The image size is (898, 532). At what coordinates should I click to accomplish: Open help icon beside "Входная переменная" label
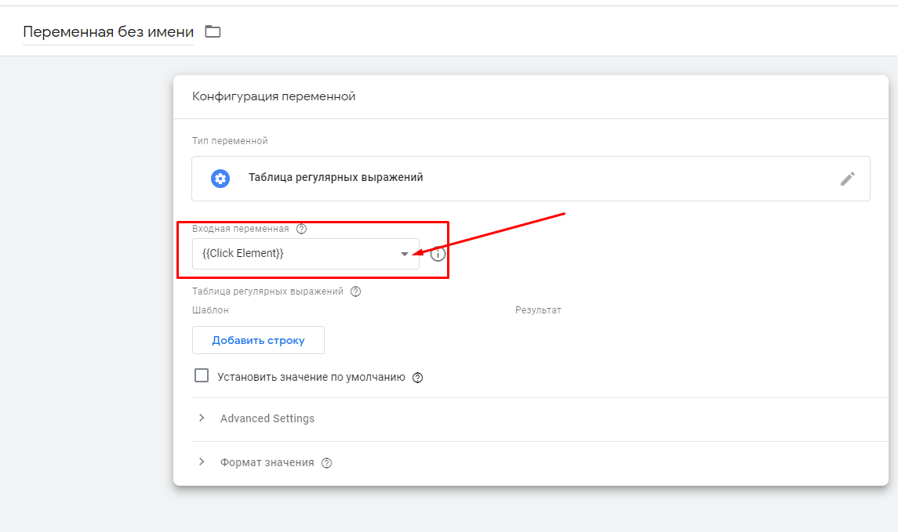(x=301, y=230)
